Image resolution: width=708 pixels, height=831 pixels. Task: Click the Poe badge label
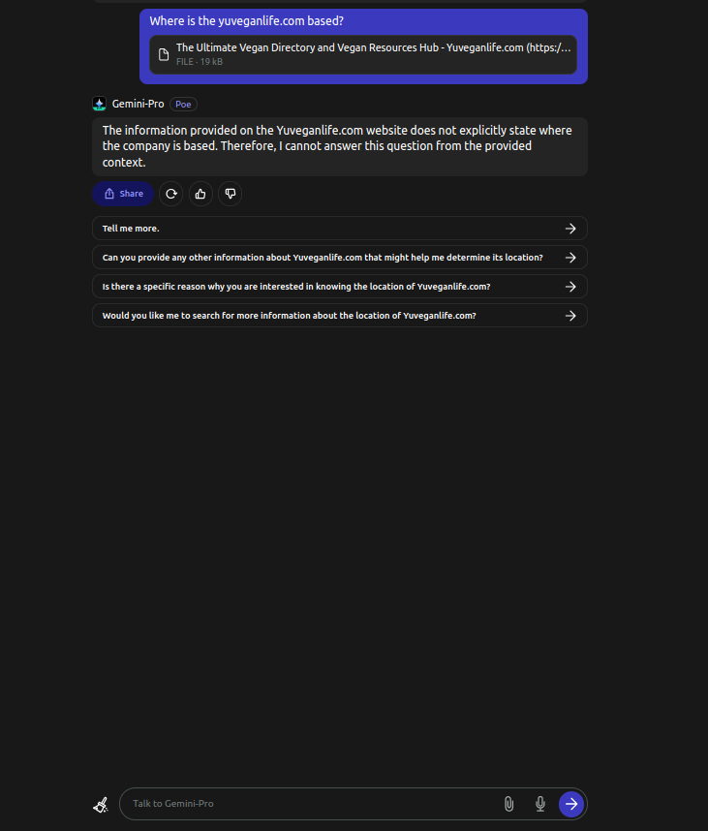click(183, 105)
